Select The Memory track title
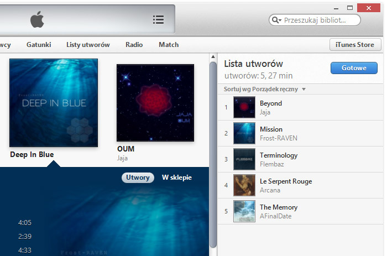Viewport: 387px width, 256px height. pyautogui.click(x=279, y=207)
